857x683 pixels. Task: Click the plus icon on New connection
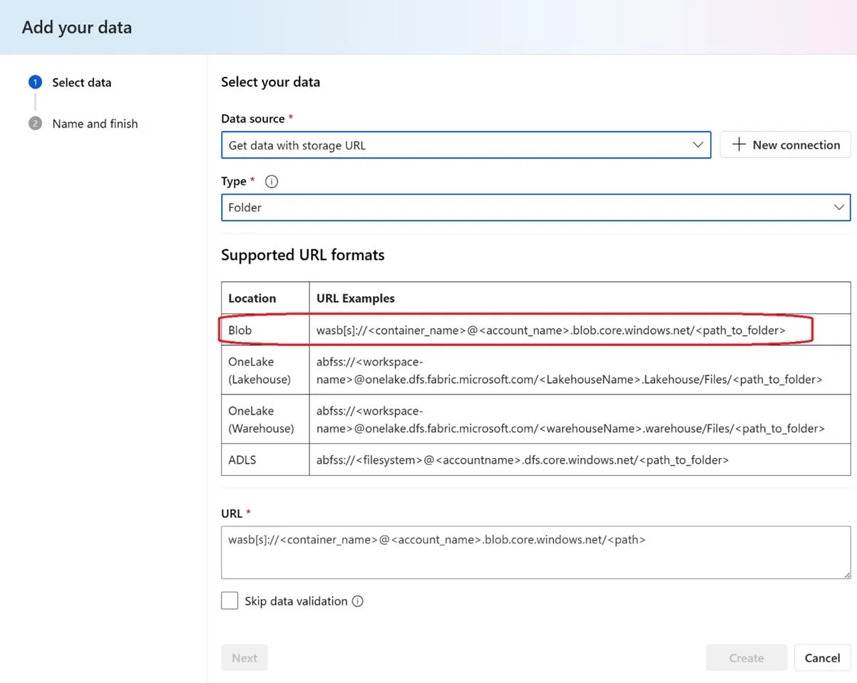pyautogui.click(x=739, y=145)
